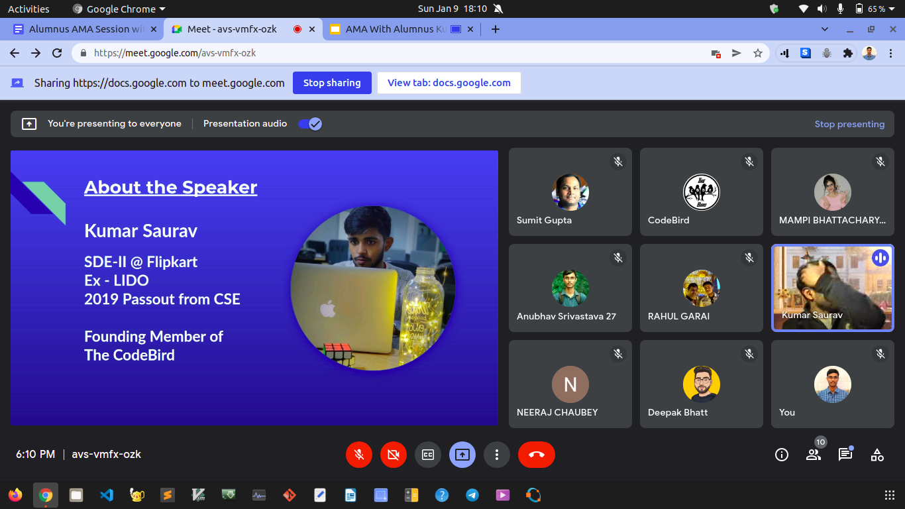
Task: Open meeting details info icon
Action: (782, 455)
